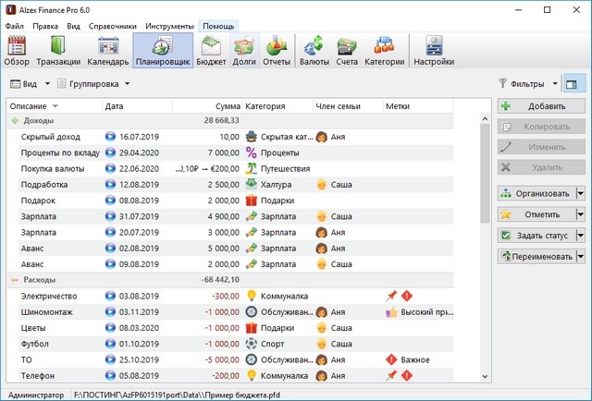Expand the Организовать button dropdown arrow

click(580, 193)
